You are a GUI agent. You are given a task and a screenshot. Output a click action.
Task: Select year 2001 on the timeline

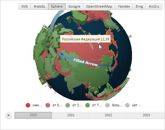click(71, 115)
